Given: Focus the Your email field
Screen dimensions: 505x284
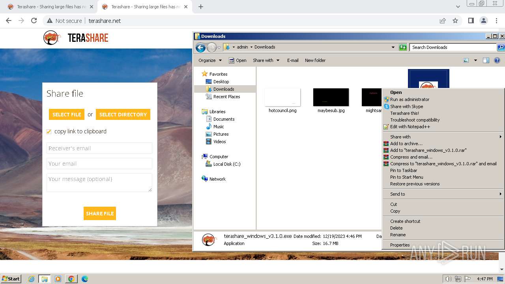Looking at the screenshot, I should [x=99, y=164].
